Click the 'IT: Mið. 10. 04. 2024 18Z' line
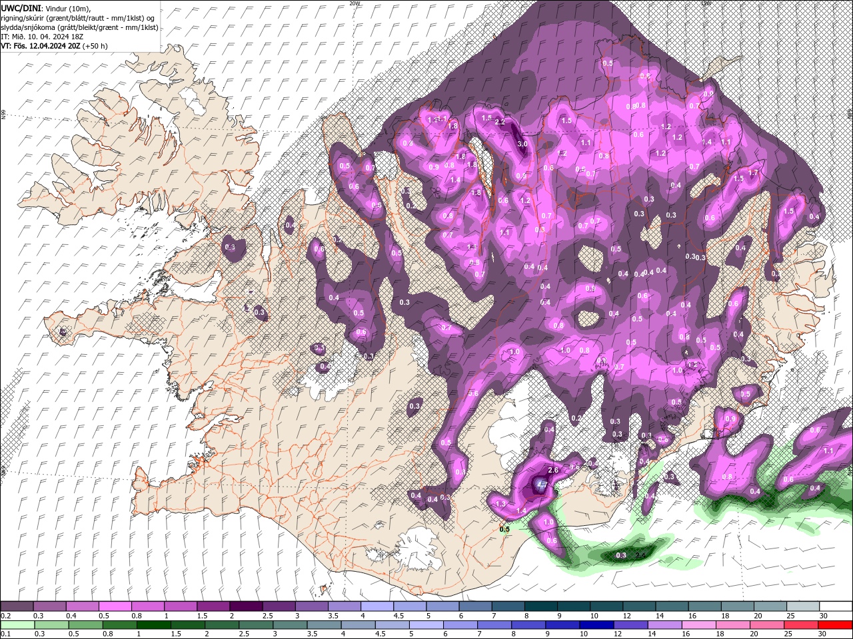Screen dimensions: 853x639 [x=43, y=37]
